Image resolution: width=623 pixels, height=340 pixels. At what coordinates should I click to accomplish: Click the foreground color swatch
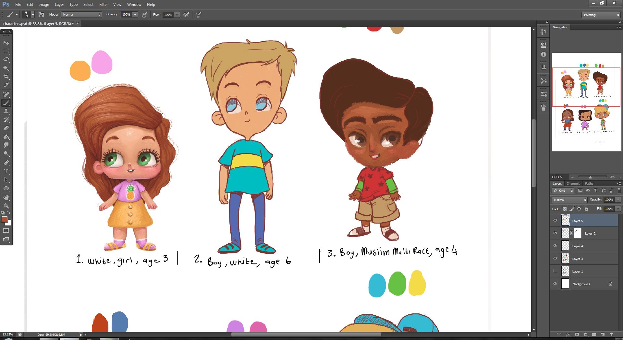[x=5, y=220]
